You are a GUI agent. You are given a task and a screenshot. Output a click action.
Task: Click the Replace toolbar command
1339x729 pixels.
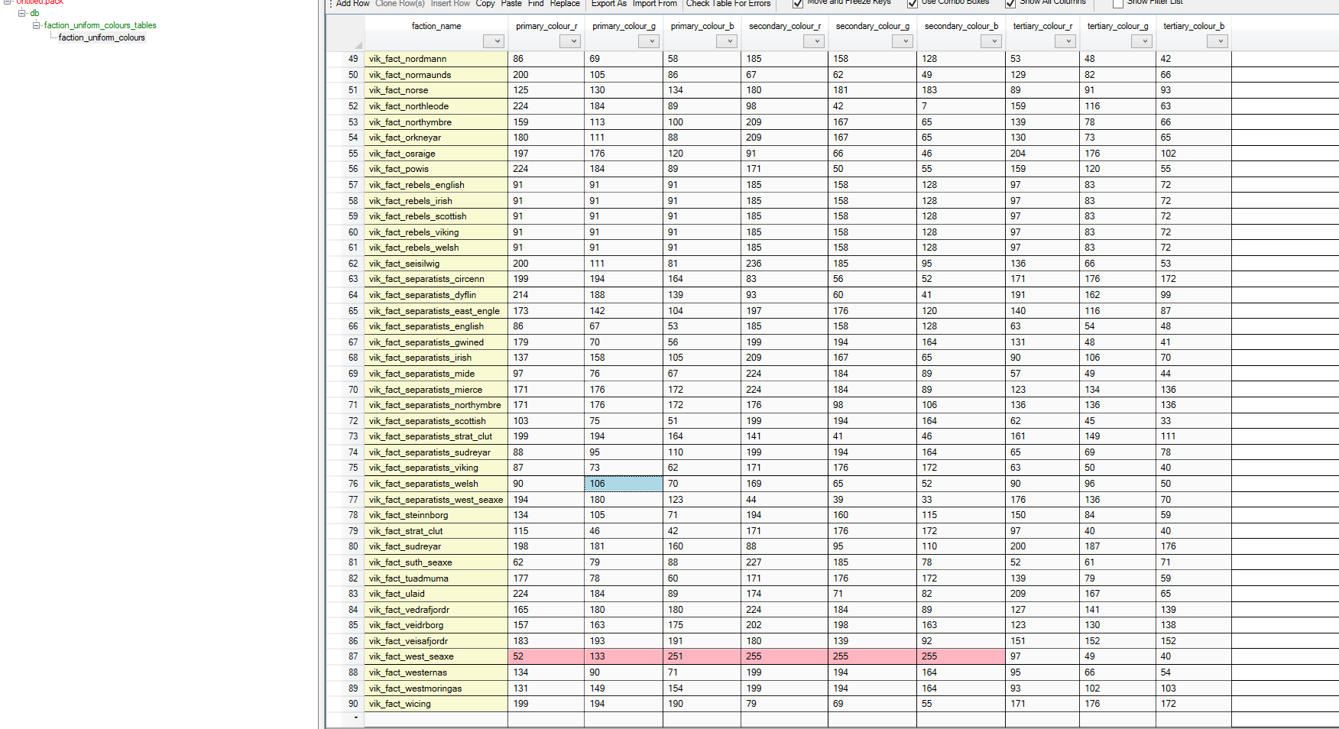pyautogui.click(x=565, y=3)
